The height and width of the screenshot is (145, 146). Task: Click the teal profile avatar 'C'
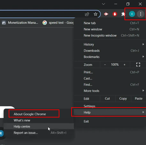(x=132, y=14)
